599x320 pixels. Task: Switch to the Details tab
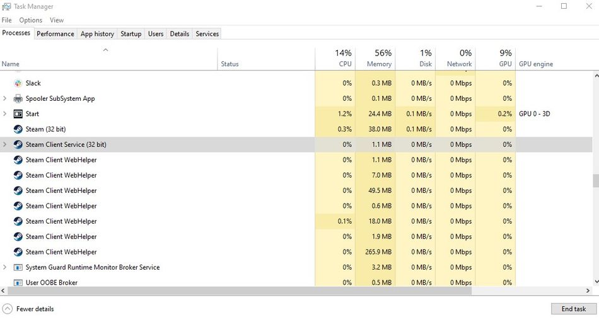coord(180,33)
